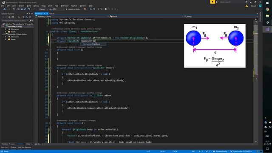Click the gravity formula diagram image
The width and height of the screenshot is (272, 153).
215,46
